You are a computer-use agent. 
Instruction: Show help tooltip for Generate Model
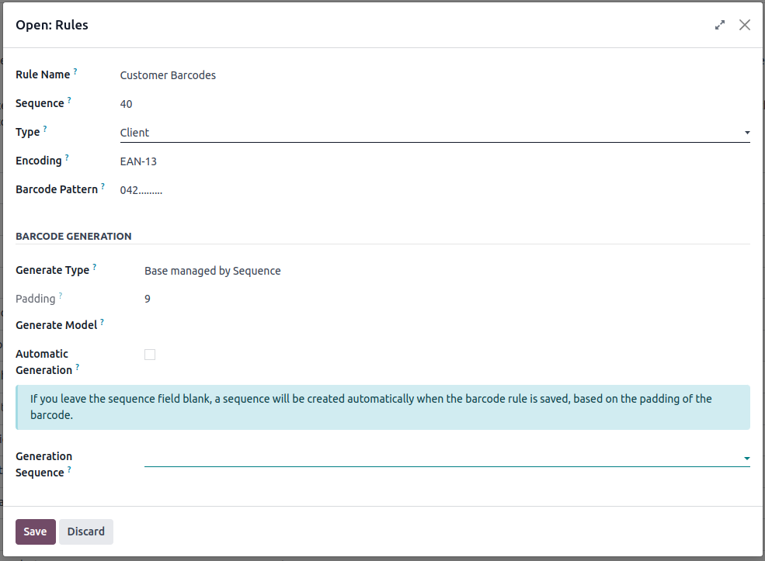[102, 322]
